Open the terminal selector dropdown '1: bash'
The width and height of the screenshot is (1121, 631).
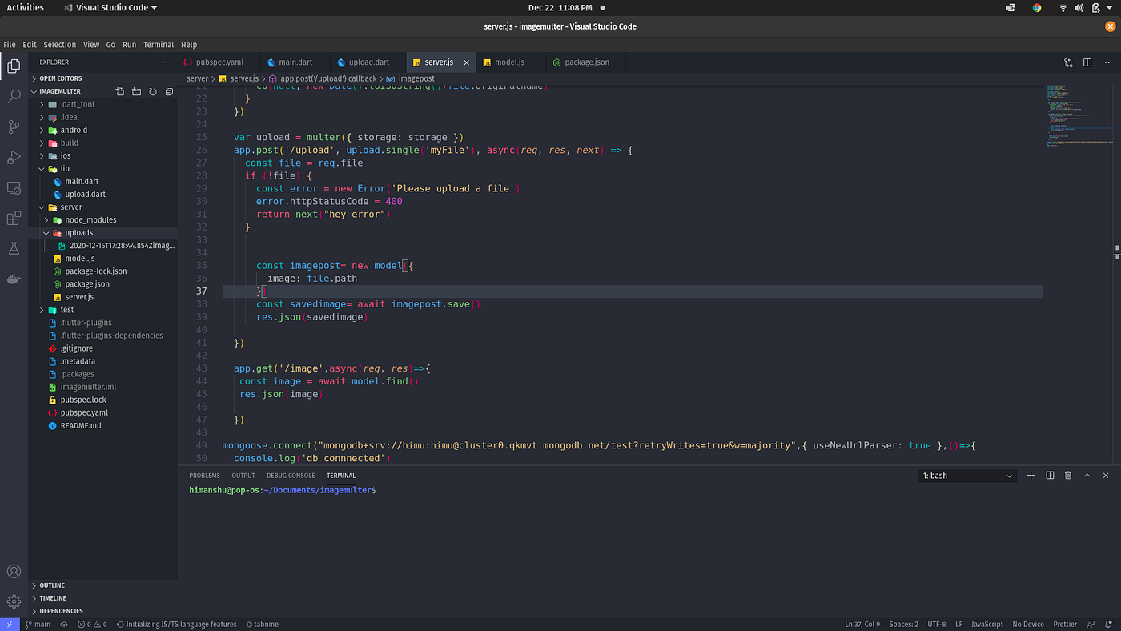(967, 476)
